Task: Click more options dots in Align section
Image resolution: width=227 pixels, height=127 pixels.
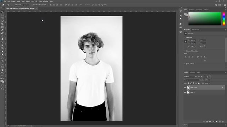Action: coord(205,60)
